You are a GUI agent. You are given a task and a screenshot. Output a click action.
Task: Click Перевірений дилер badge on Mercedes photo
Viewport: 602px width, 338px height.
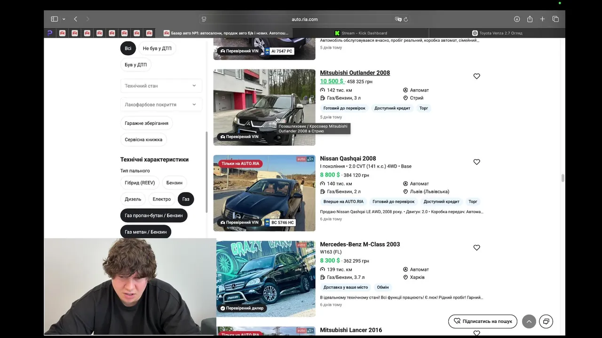pyautogui.click(x=242, y=308)
